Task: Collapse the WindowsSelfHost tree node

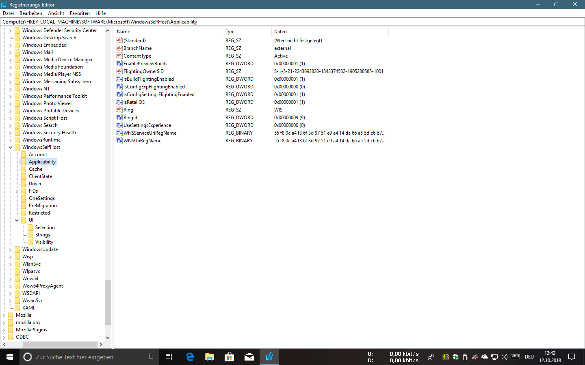Action: click(x=10, y=147)
